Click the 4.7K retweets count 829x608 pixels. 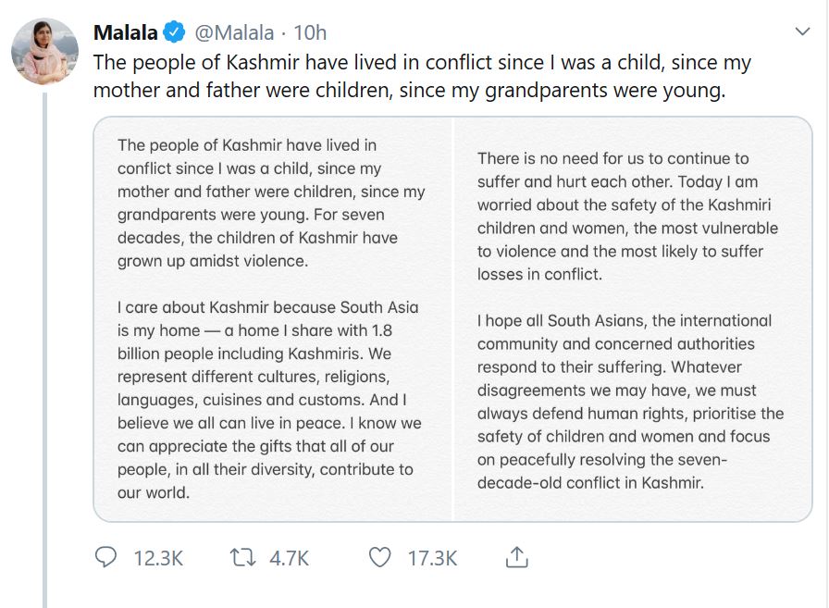[288, 558]
